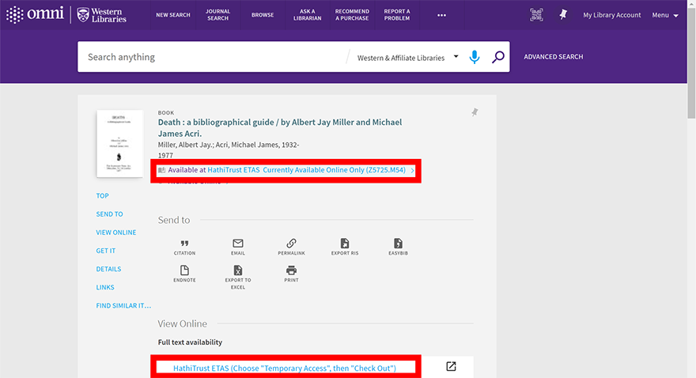Jump to Details section

(x=108, y=269)
